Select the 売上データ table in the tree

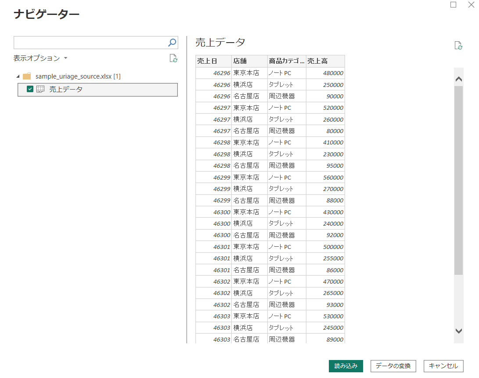coord(98,90)
